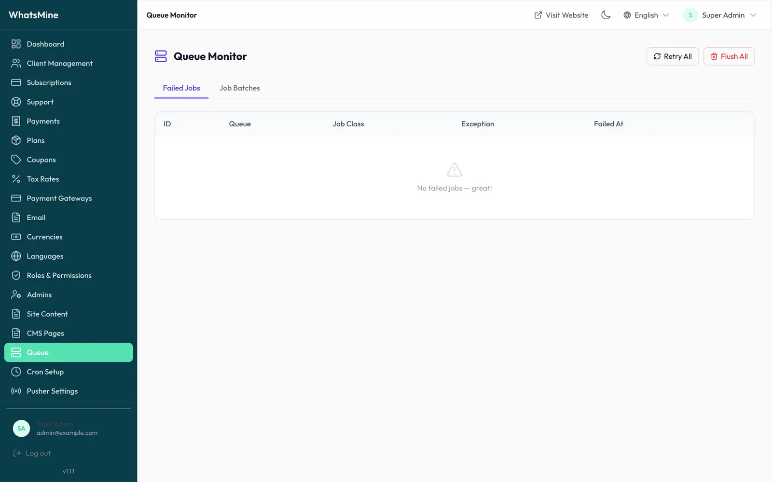Viewport: 772px width, 482px height.
Task: Click the v1.1.1 version label
Action: [69, 471]
